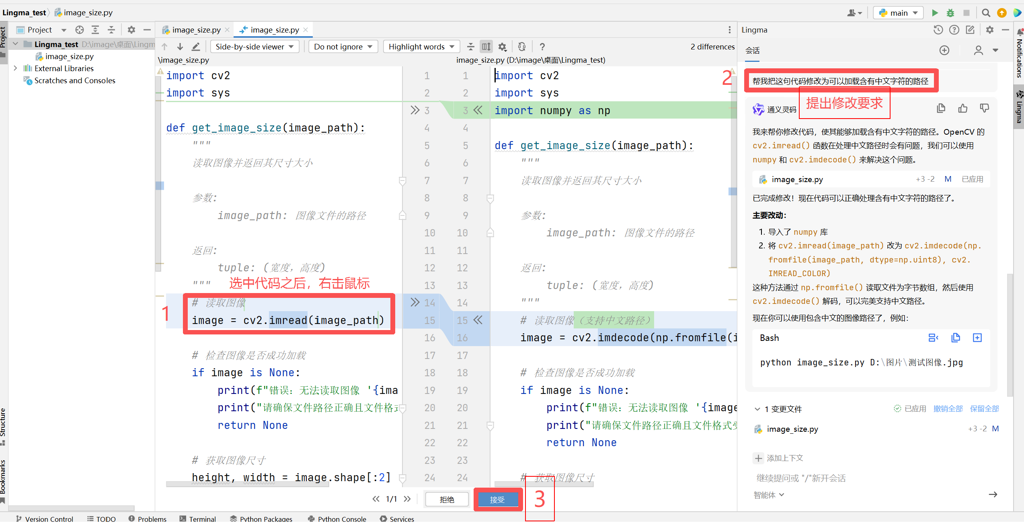1024x529 pixels.
Task: Open Lingma feedback edit icon
Action: [970, 30]
